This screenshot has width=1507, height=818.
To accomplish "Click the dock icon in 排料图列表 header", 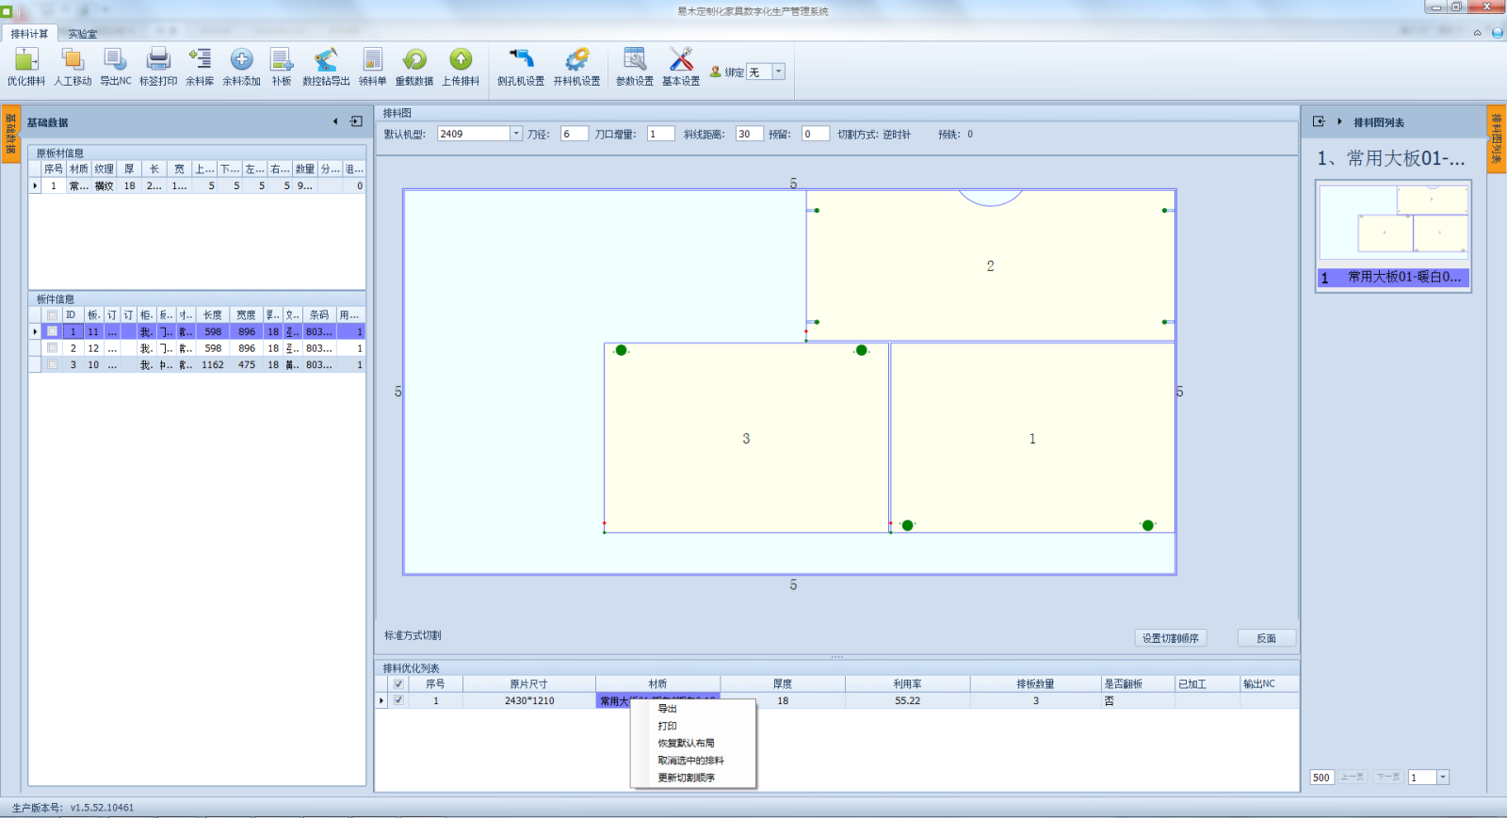I will [x=1319, y=121].
